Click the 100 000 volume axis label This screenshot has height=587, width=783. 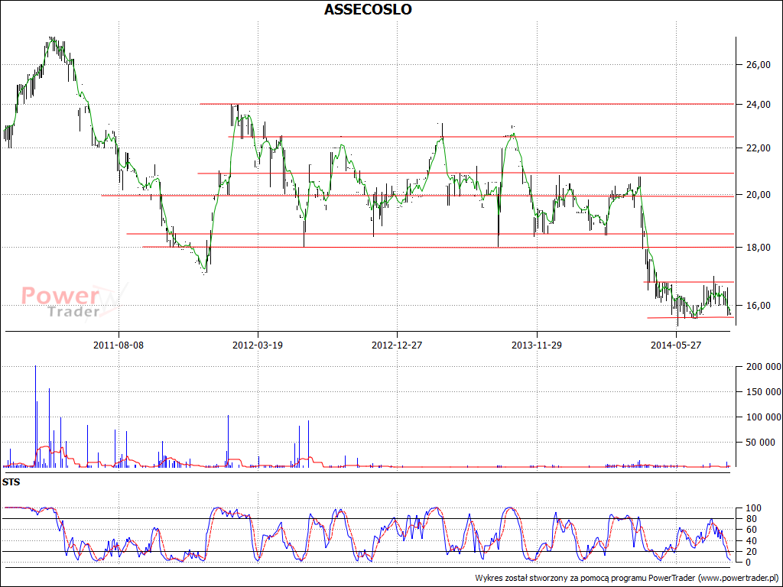pos(762,417)
